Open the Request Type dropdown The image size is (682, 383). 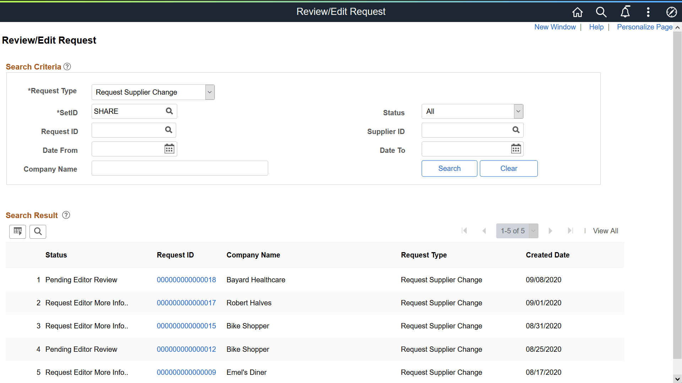tap(209, 92)
